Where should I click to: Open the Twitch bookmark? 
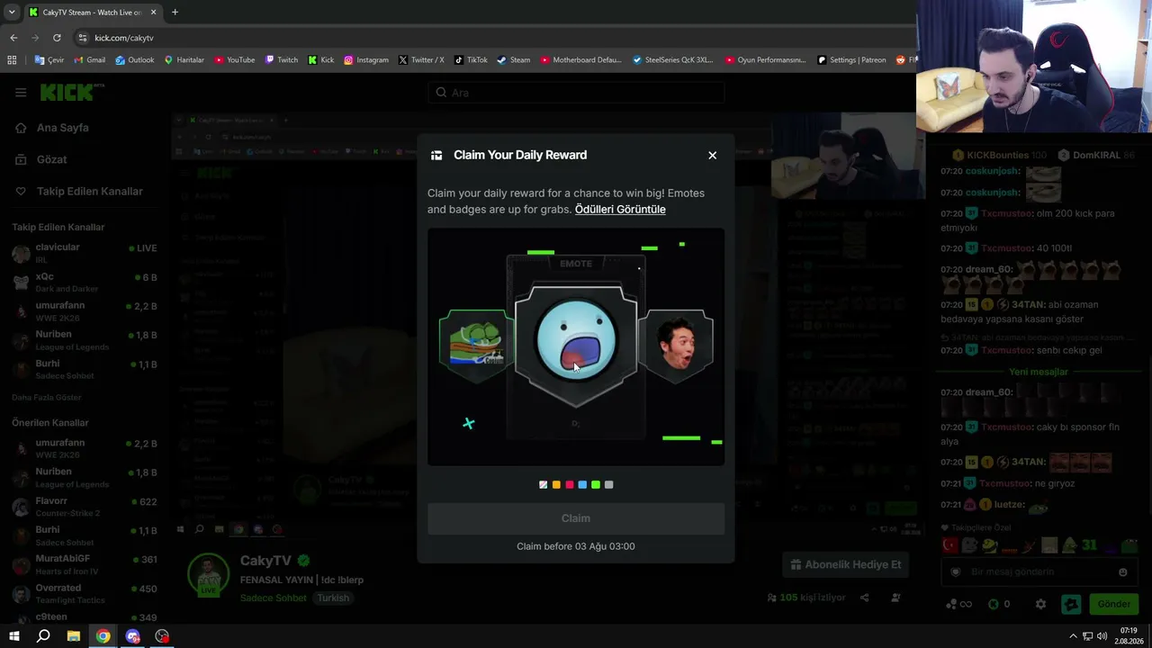(x=282, y=60)
